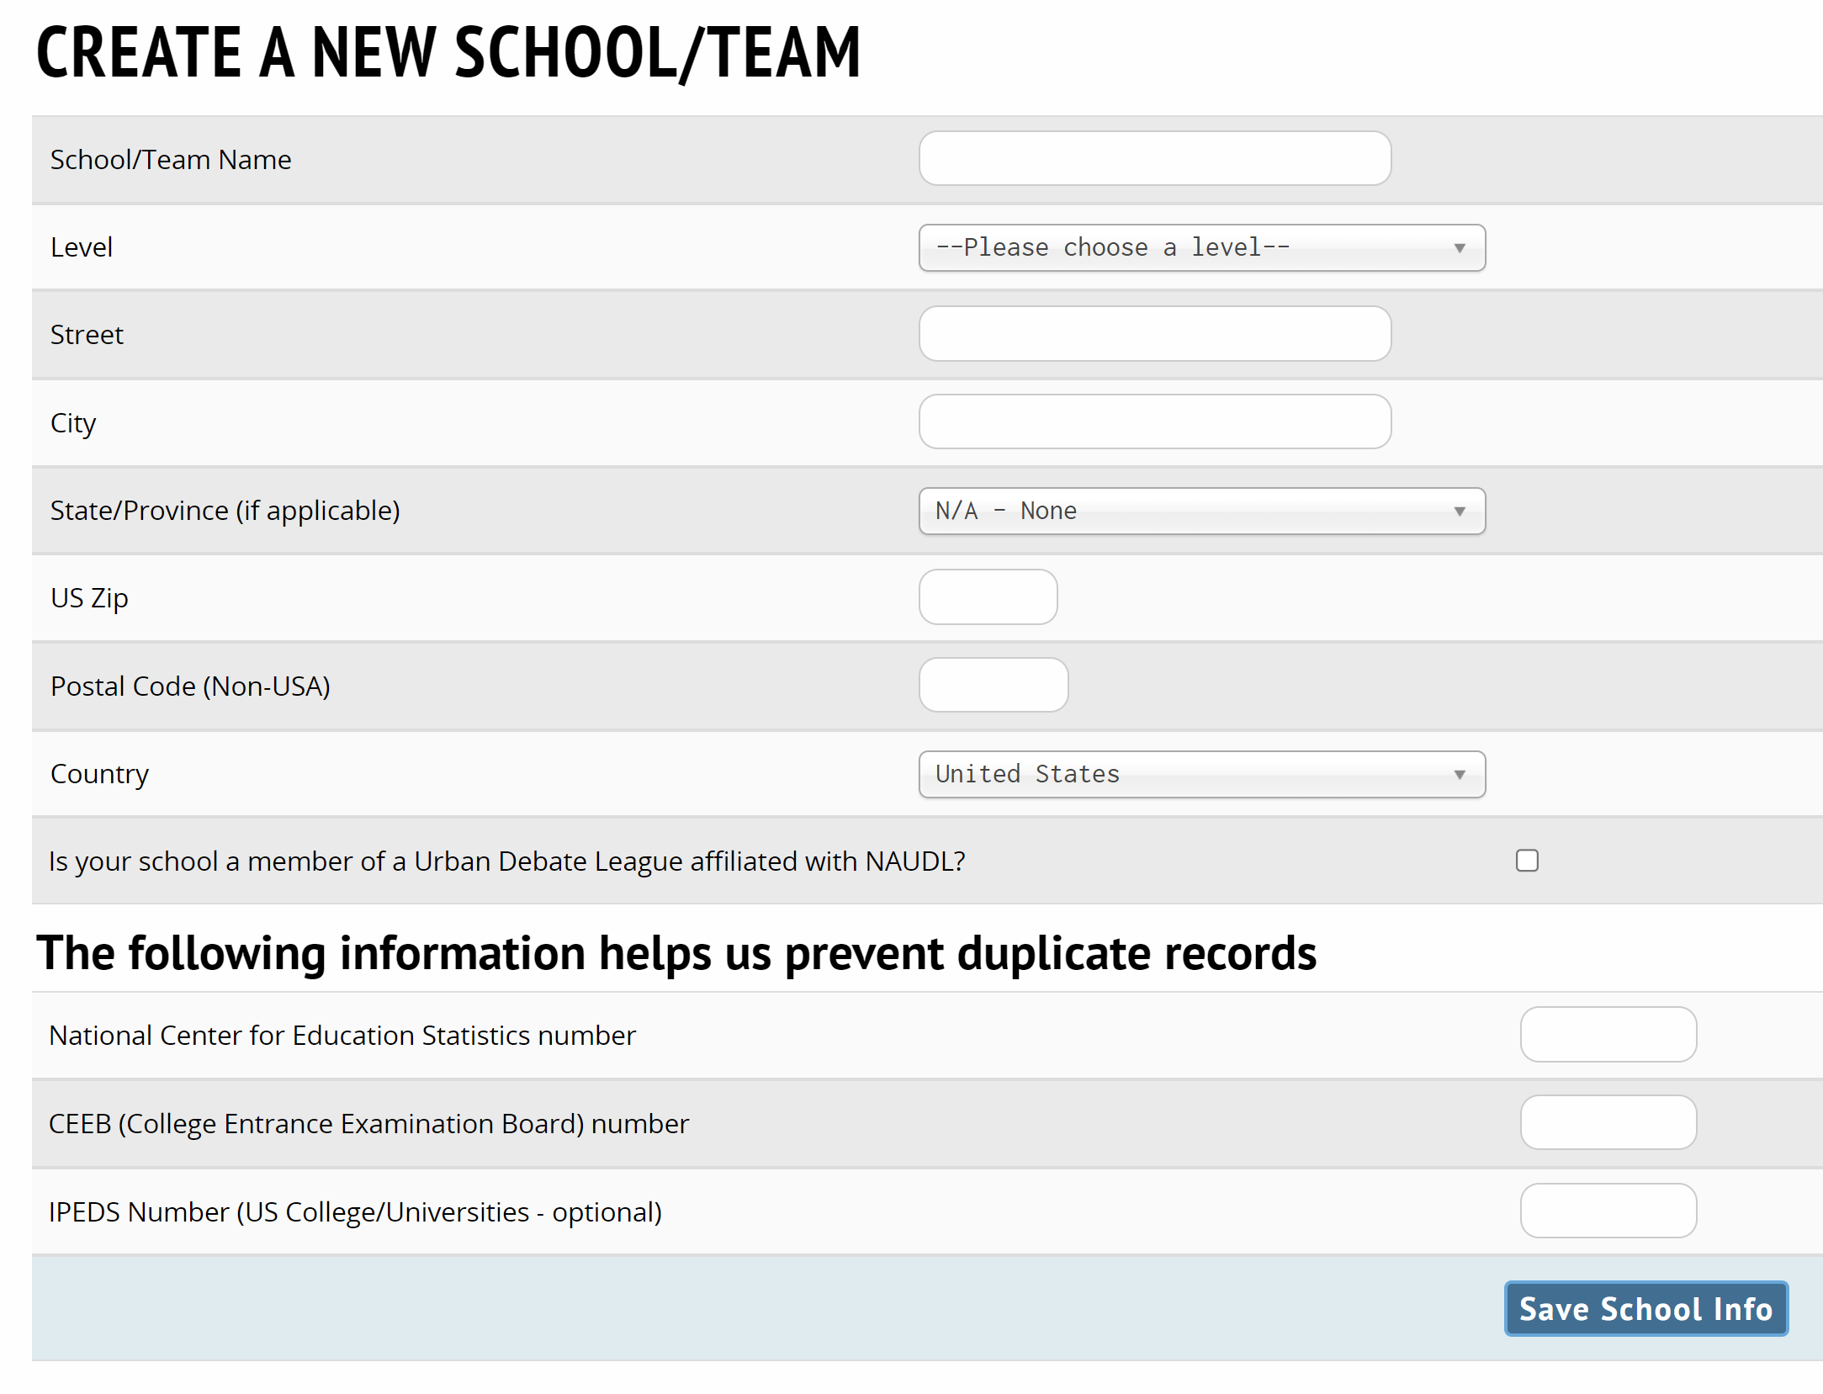
Task: Focus the City text box
Action: 1154,421
